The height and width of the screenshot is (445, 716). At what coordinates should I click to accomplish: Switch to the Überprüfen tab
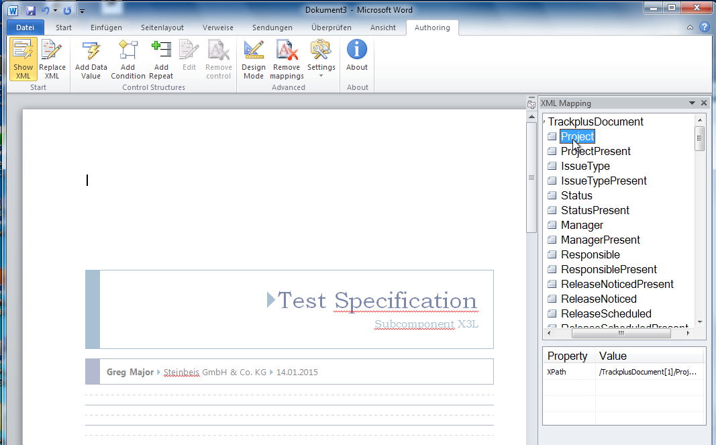pos(331,28)
